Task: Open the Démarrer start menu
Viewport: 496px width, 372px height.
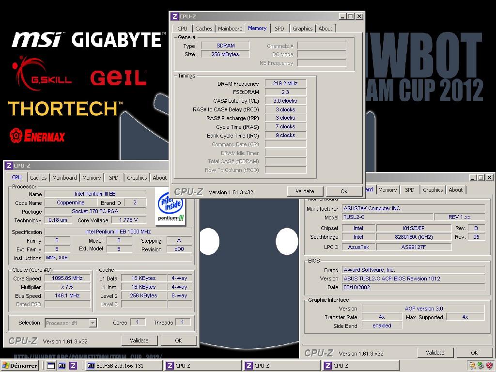Action: click(19, 366)
